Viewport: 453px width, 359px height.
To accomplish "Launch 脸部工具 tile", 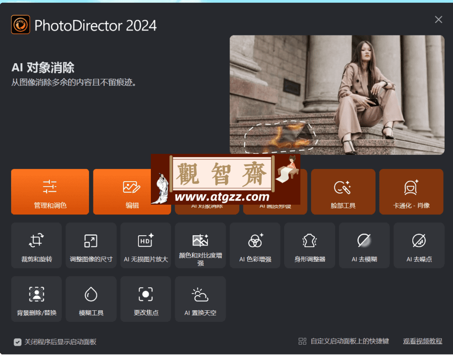I will pos(343,192).
